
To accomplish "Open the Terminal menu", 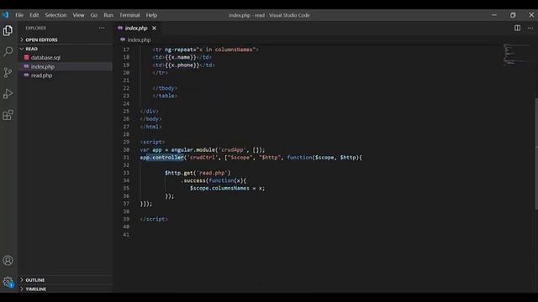I will pos(129,15).
